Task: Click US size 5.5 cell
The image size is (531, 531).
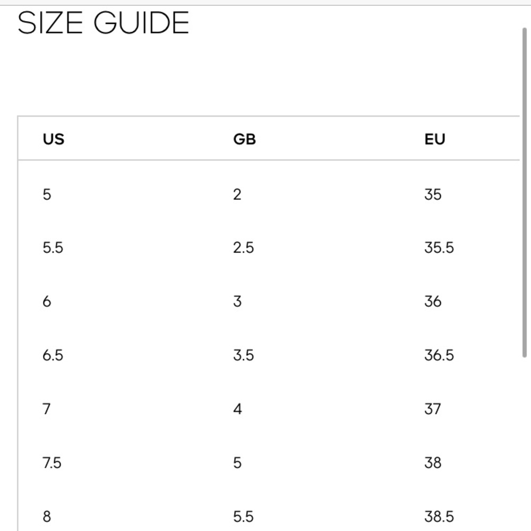Action: click(53, 247)
